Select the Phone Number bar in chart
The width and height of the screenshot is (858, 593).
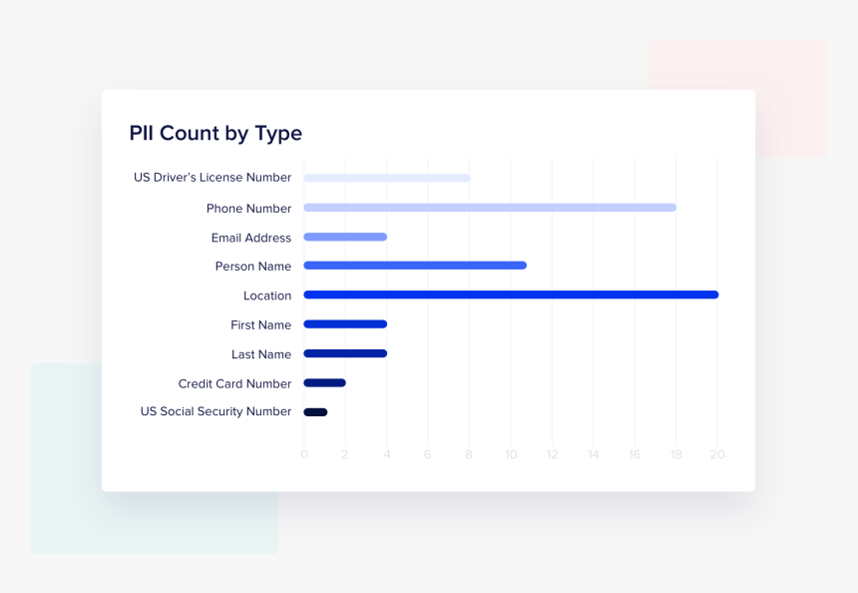(x=490, y=208)
